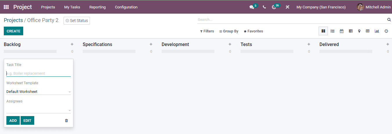Focus the Task Title input field
This screenshot has width=392, height=134.
[38, 74]
